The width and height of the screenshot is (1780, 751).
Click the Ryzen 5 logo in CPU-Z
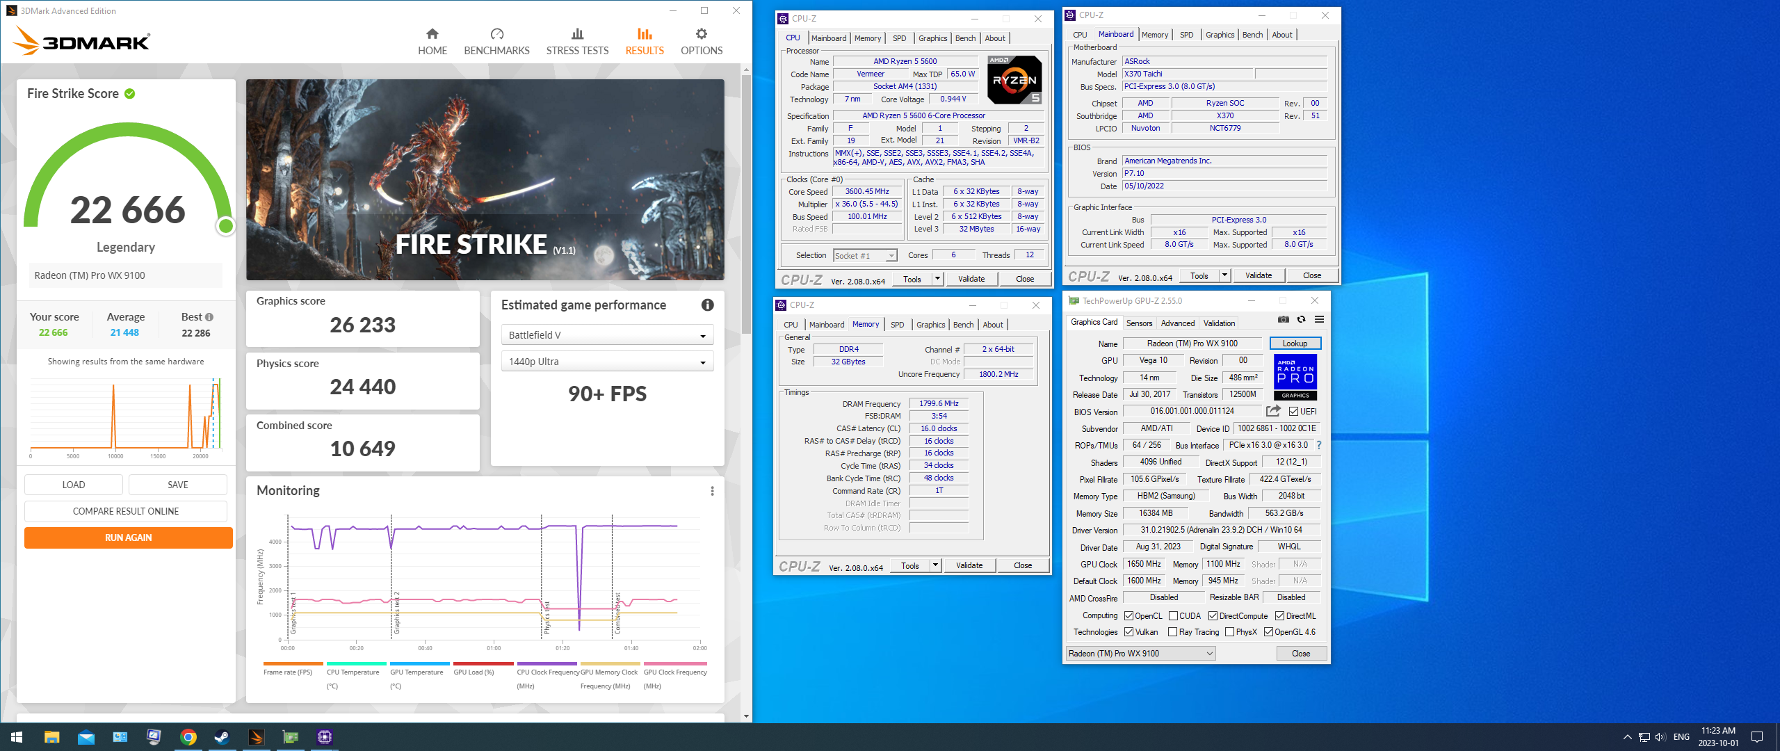tap(1014, 80)
